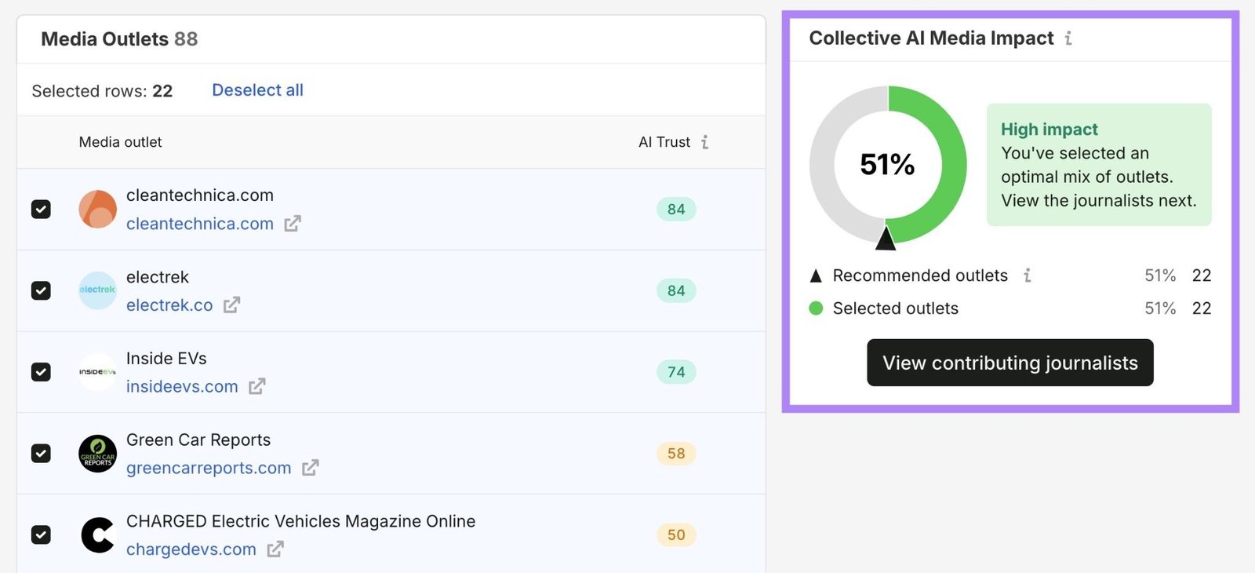
Task: Click the Selected rows: 22 text
Action: pos(102,91)
